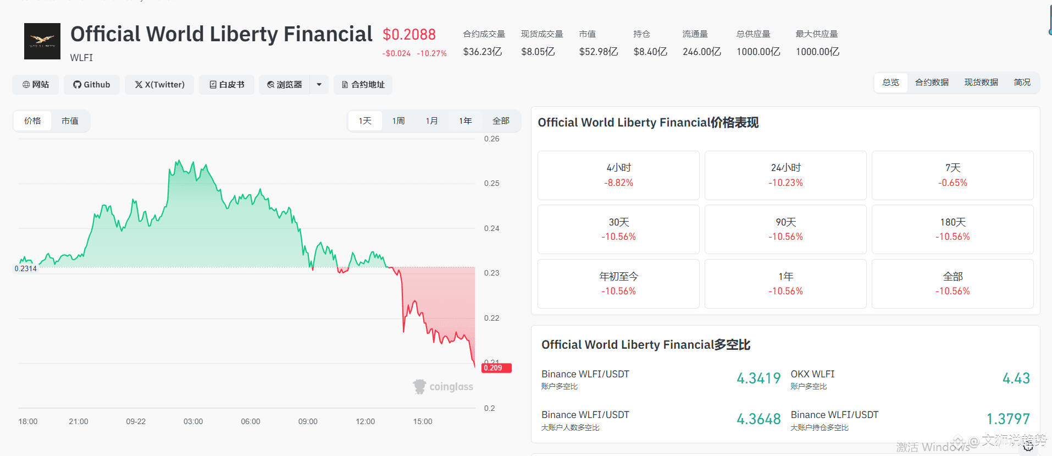Select the 1年 time range
The width and height of the screenshot is (1052, 456).
[465, 120]
